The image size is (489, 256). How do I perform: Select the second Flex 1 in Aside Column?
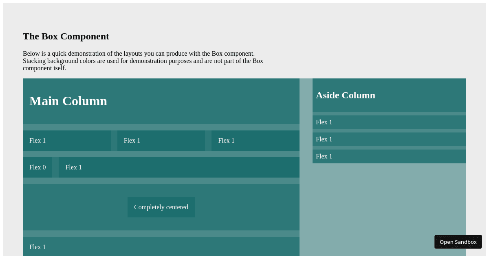point(389,139)
